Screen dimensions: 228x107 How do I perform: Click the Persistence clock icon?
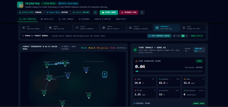(x=184, y=91)
